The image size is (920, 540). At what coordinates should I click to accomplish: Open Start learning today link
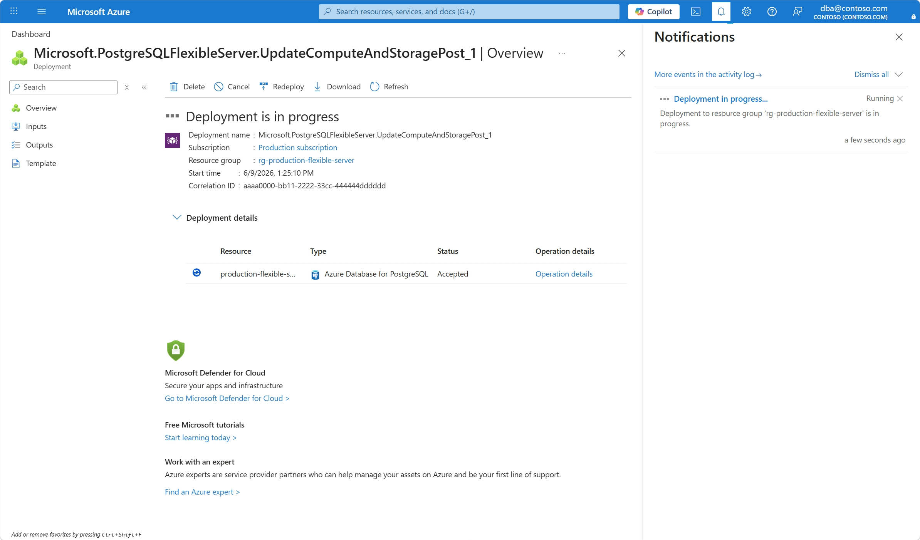click(x=200, y=438)
